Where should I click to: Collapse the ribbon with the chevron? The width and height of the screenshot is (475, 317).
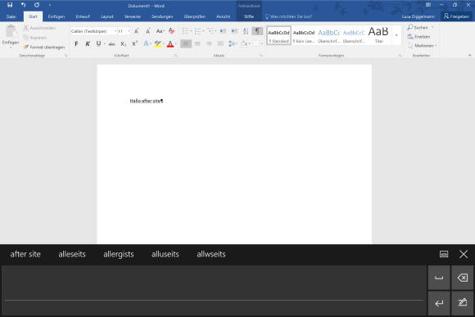[x=469, y=56]
